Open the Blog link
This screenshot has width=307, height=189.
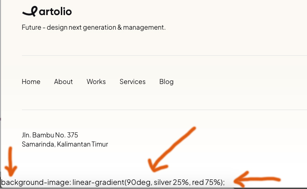click(x=167, y=82)
